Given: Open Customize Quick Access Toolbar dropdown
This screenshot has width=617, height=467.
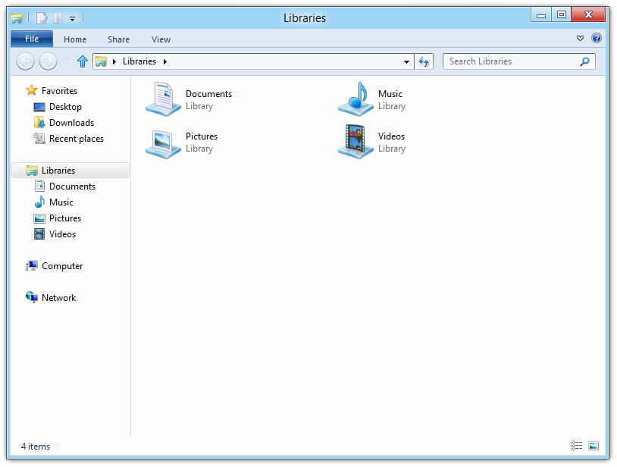Looking at the screenshot, I should tap(73, 17).
